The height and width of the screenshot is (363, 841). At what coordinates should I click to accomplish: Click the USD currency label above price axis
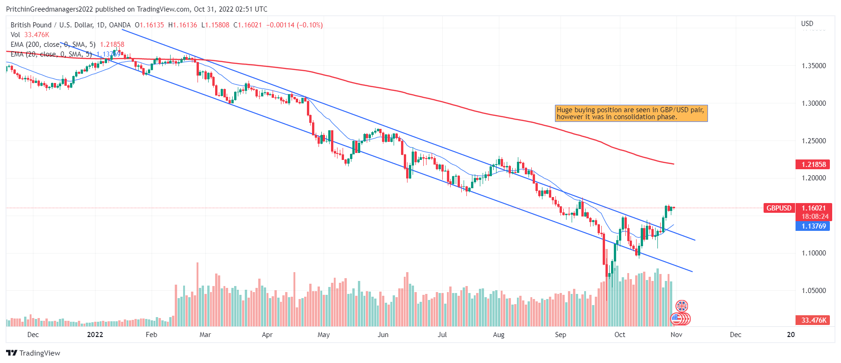(807, 24)
